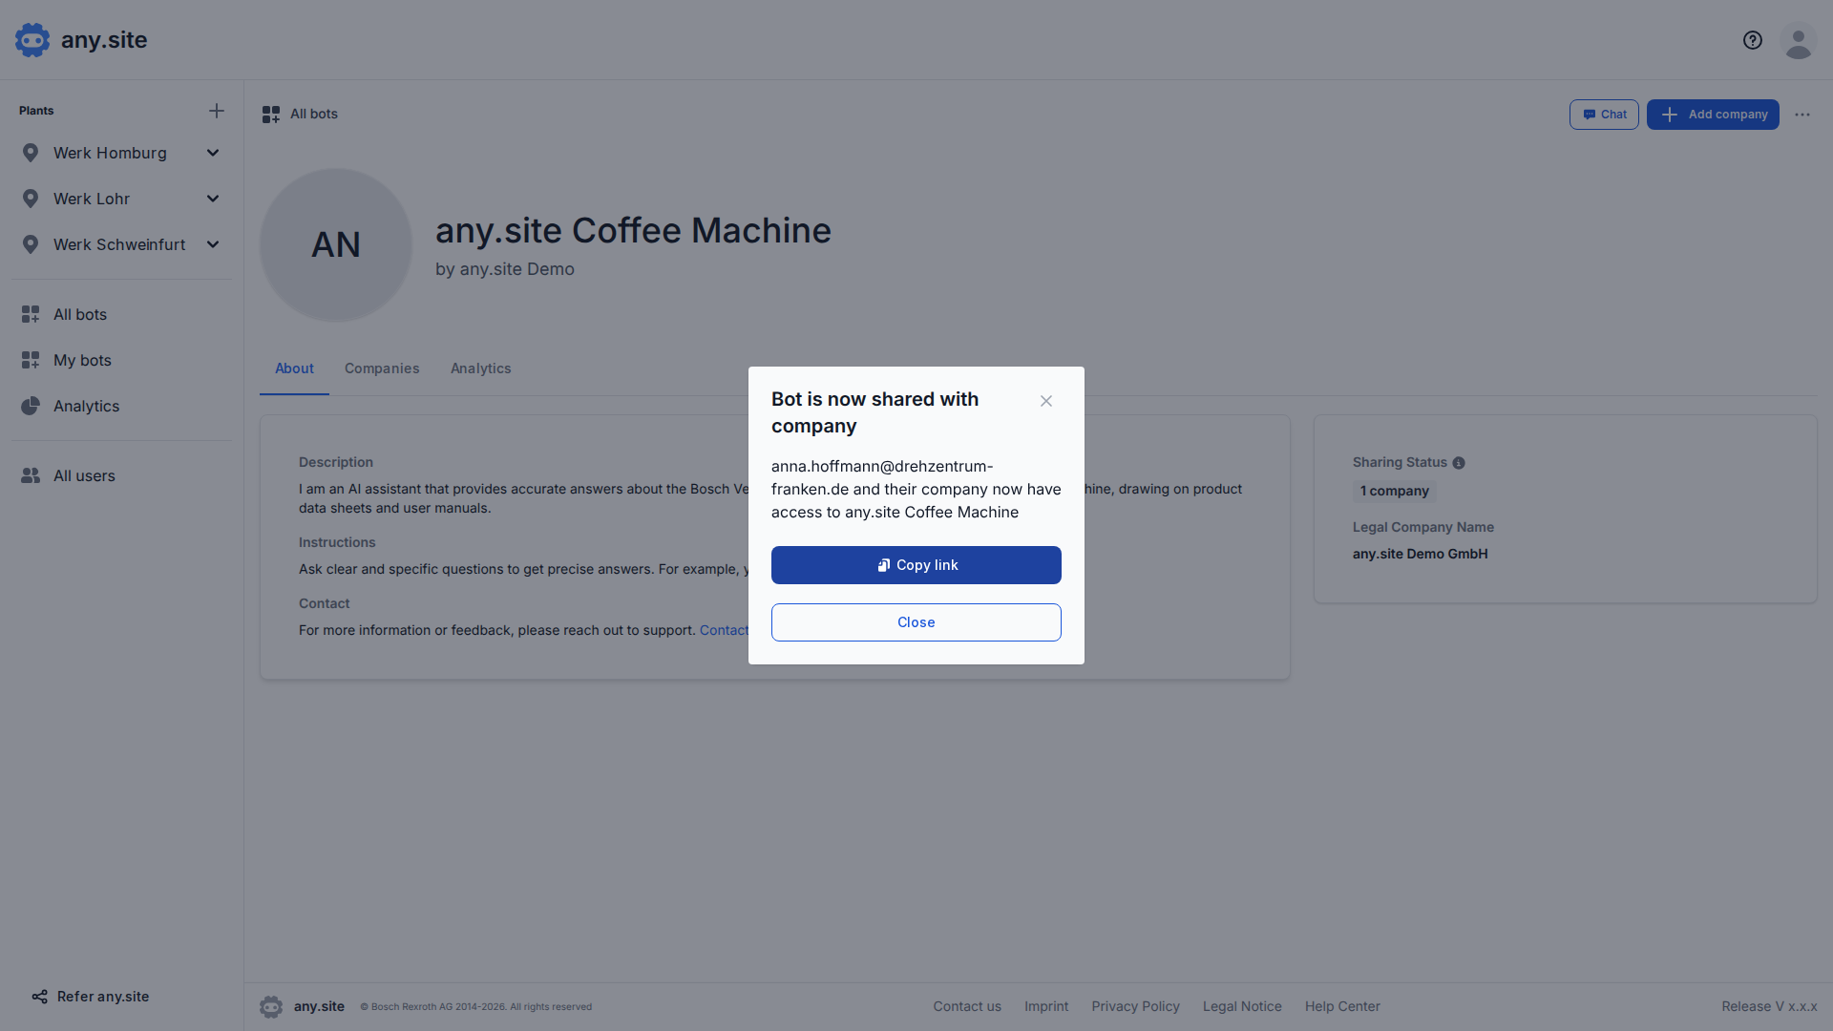Open the Help Center footer link
The height and width of the screenshot is (1031, 1833).
coord(1342,1006)
